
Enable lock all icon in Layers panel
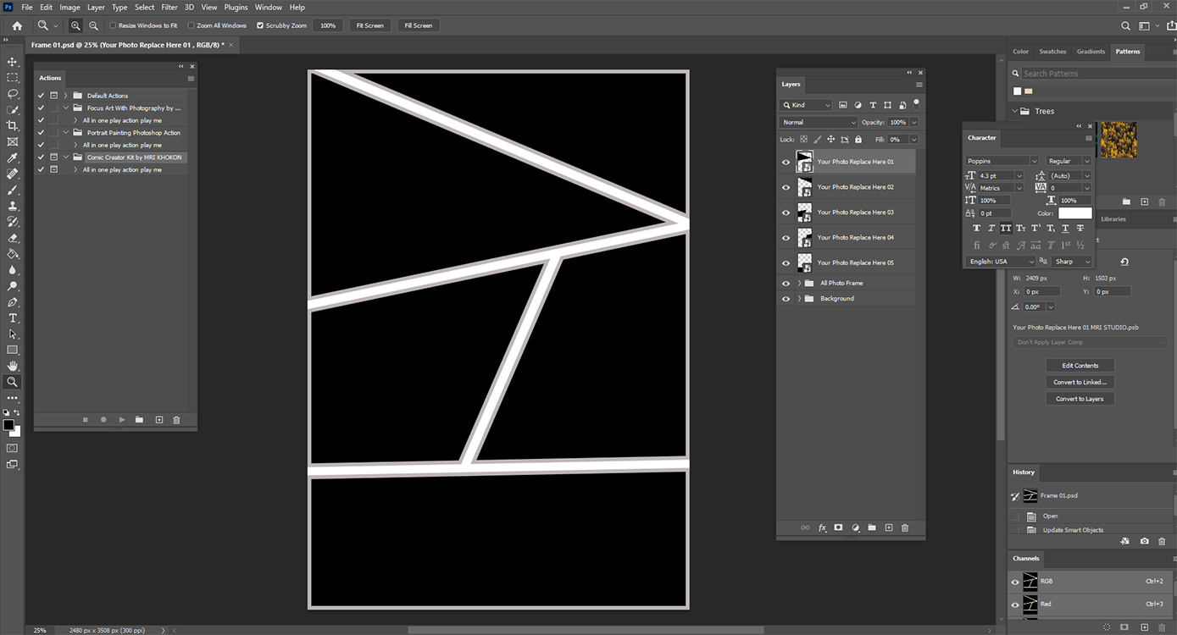click(858, 139)
